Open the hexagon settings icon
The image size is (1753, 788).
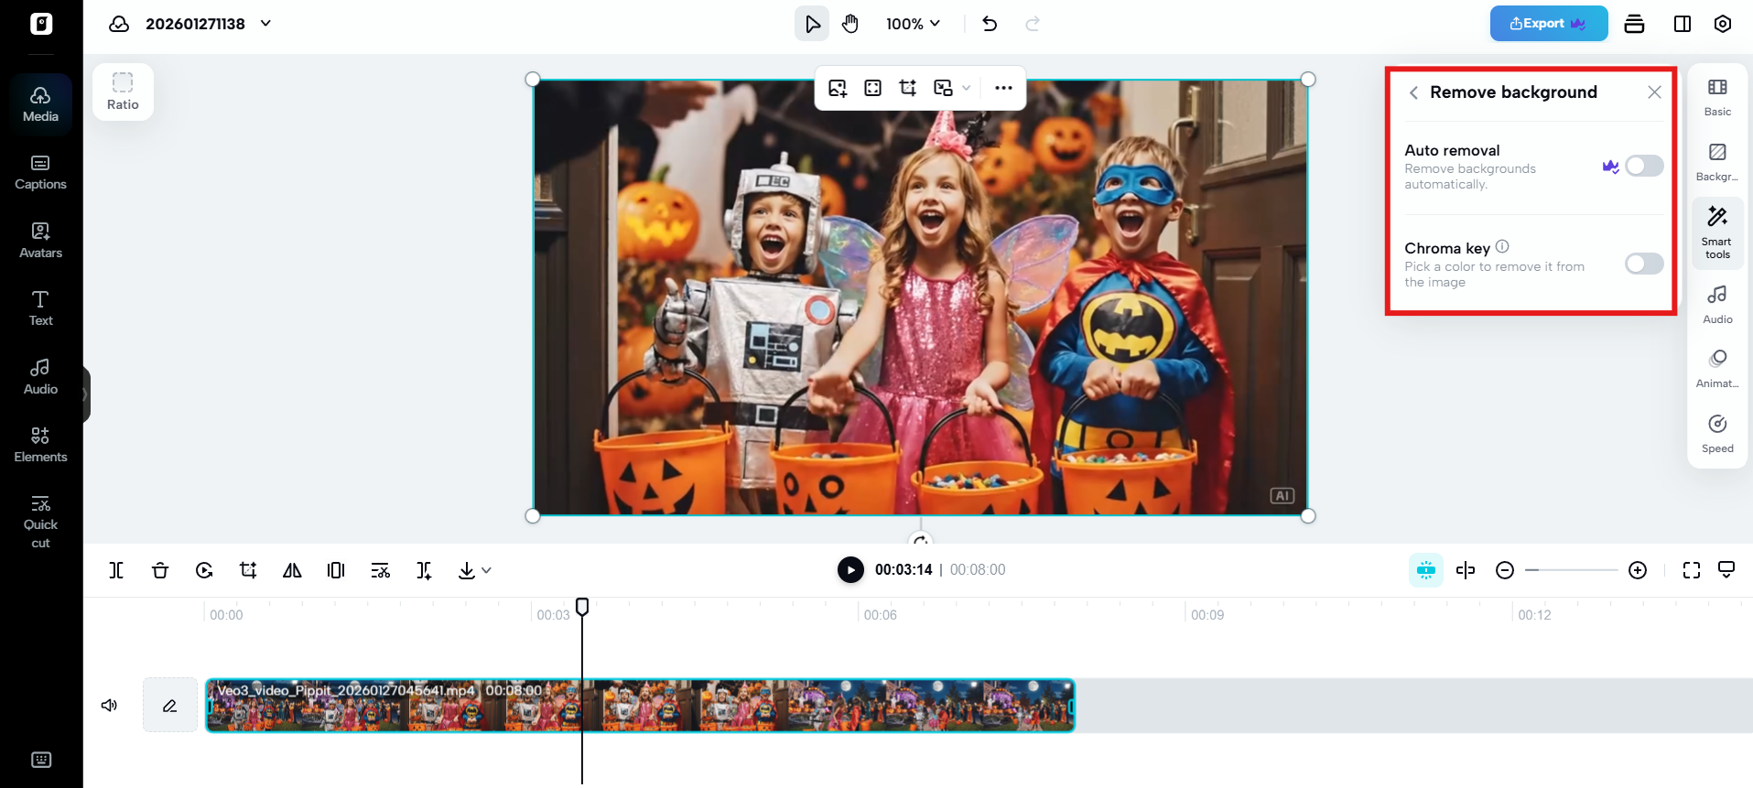[x=1723, y=24]
